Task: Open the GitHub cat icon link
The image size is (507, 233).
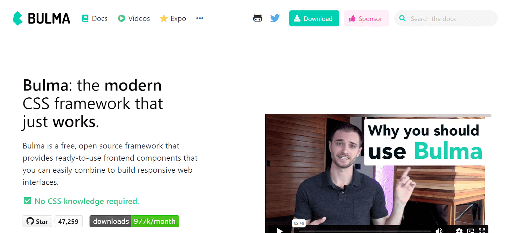Action: click(x=258, y=18)
